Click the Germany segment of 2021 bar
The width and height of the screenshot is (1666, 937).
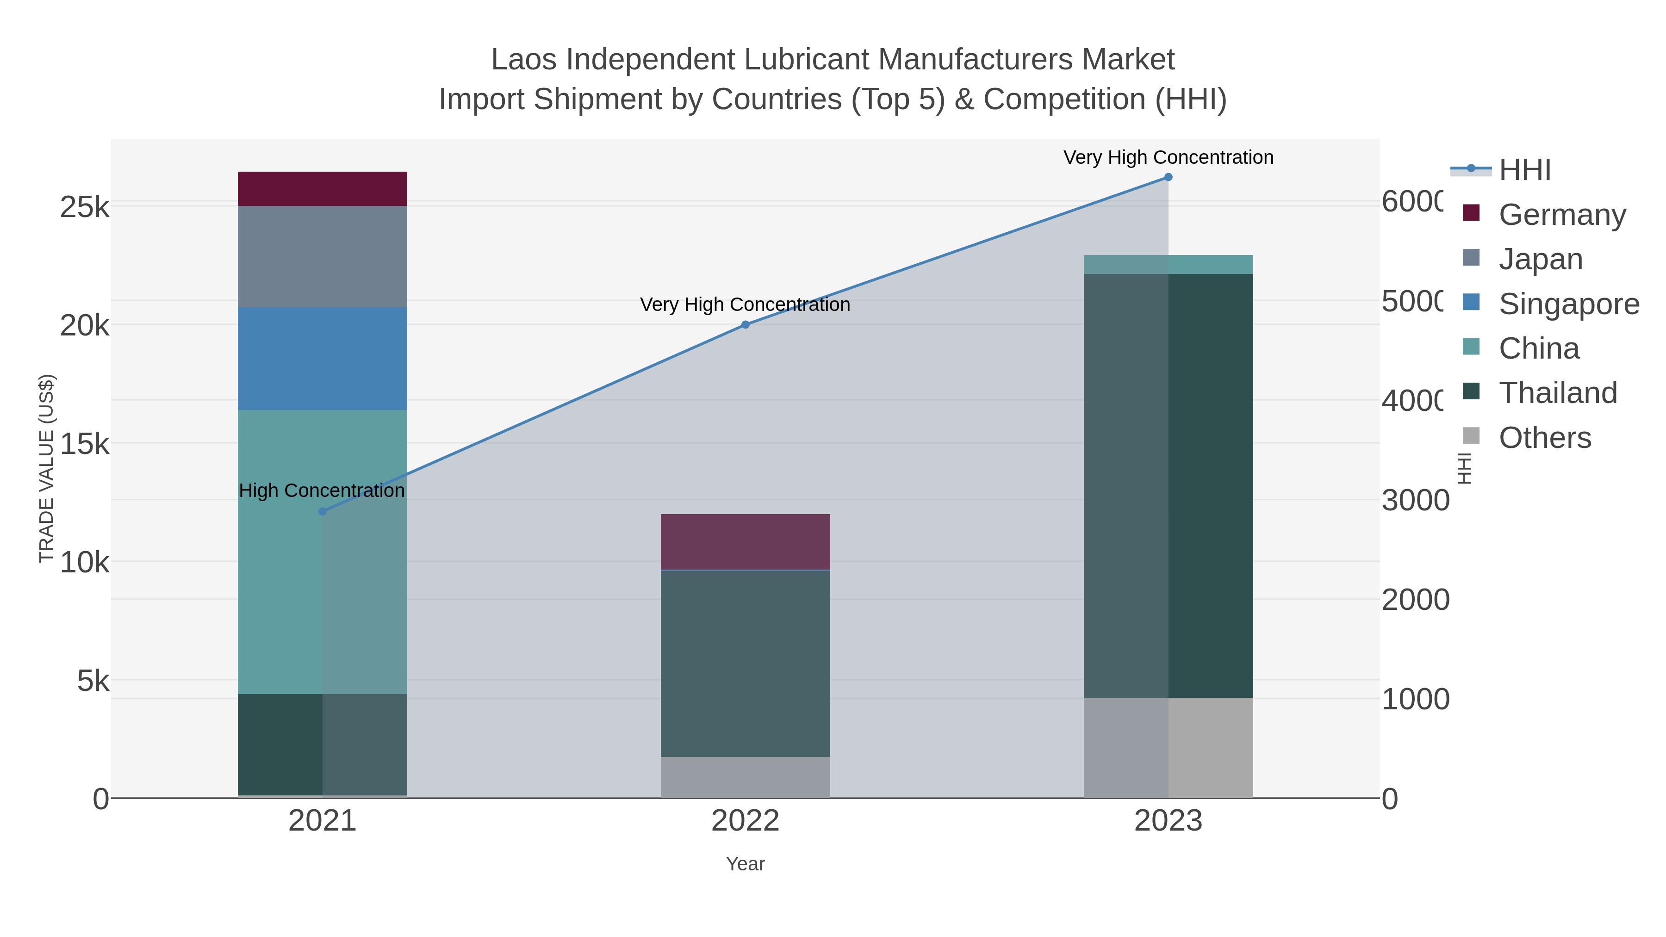click(x=323, y=189)
